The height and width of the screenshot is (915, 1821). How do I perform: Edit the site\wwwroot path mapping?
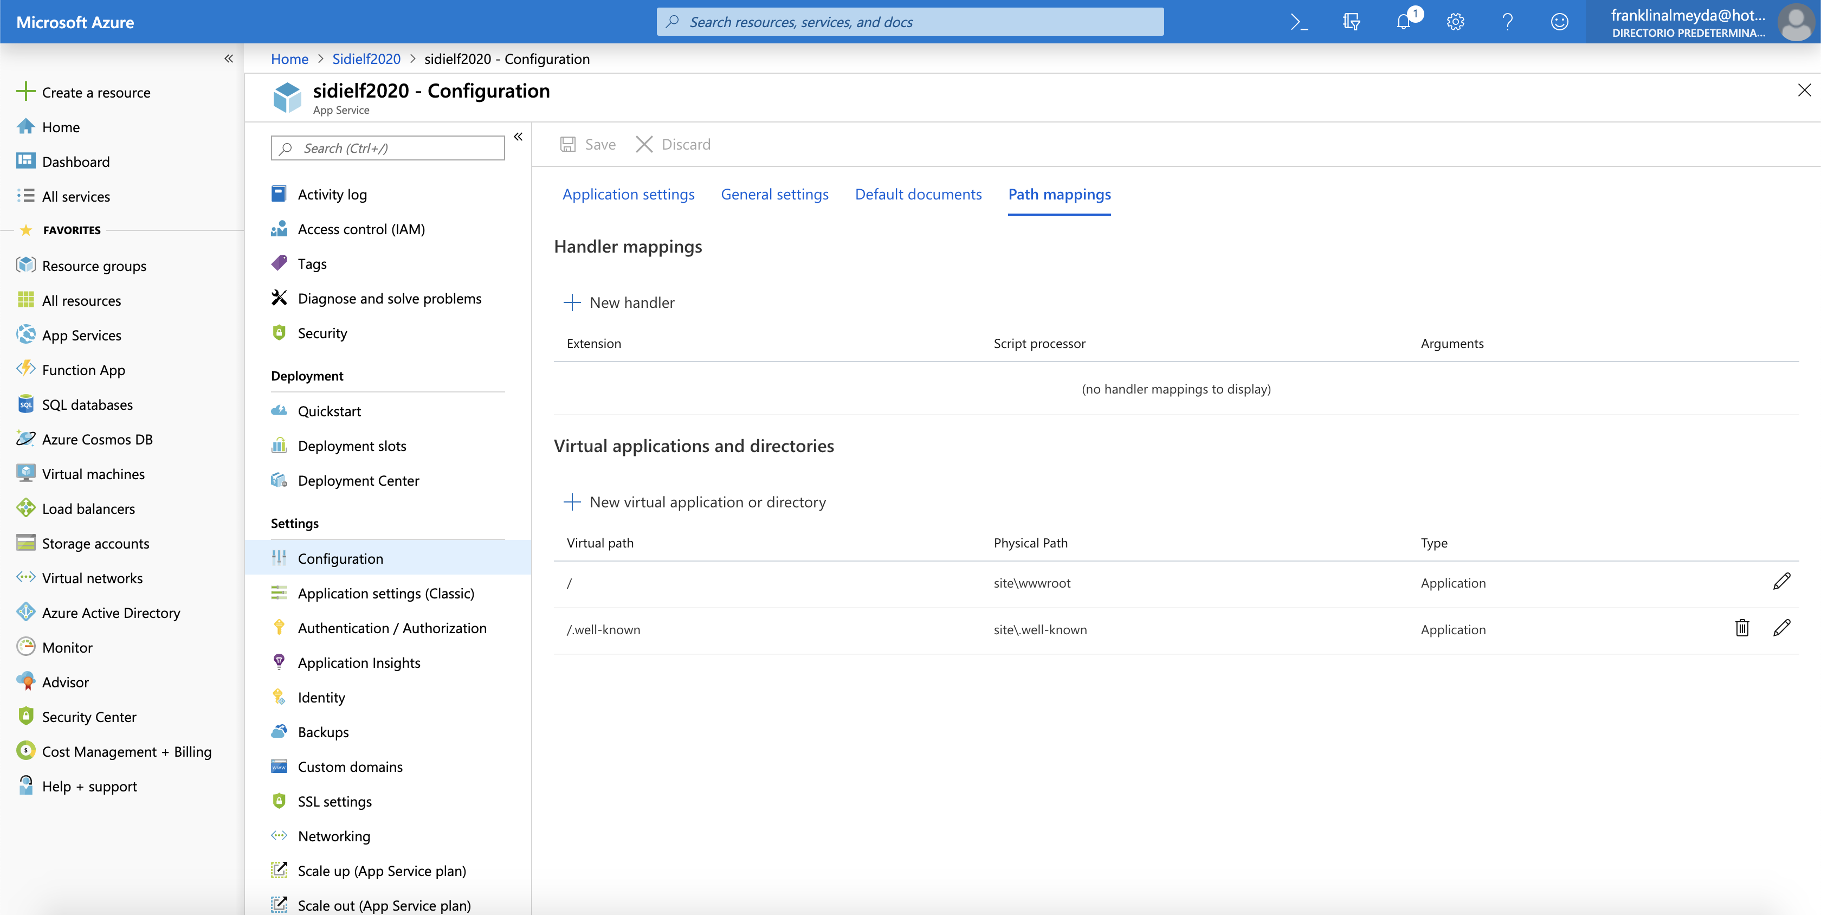(1783, 582)
